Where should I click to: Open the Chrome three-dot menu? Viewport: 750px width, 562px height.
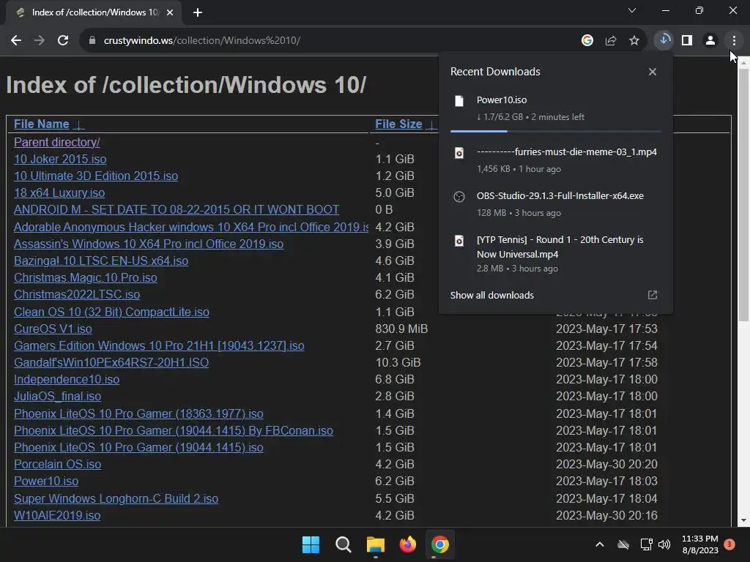(x=734, y=41)
